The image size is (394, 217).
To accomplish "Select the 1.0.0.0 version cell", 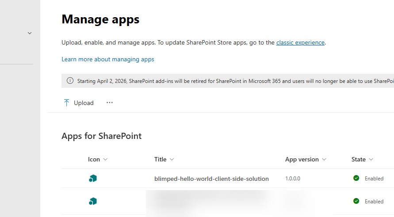I will [x=293, y=179].
